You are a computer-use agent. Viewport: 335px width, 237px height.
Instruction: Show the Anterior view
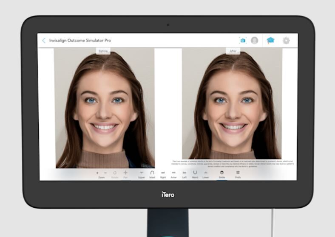(173, 173)
